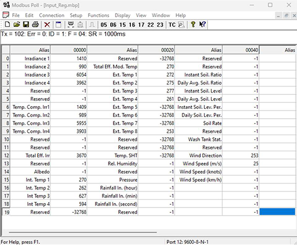The height and width of the screenshot is (245, 297).
Task: Print using the printer toolbar icon
Action: click(35, 24)
